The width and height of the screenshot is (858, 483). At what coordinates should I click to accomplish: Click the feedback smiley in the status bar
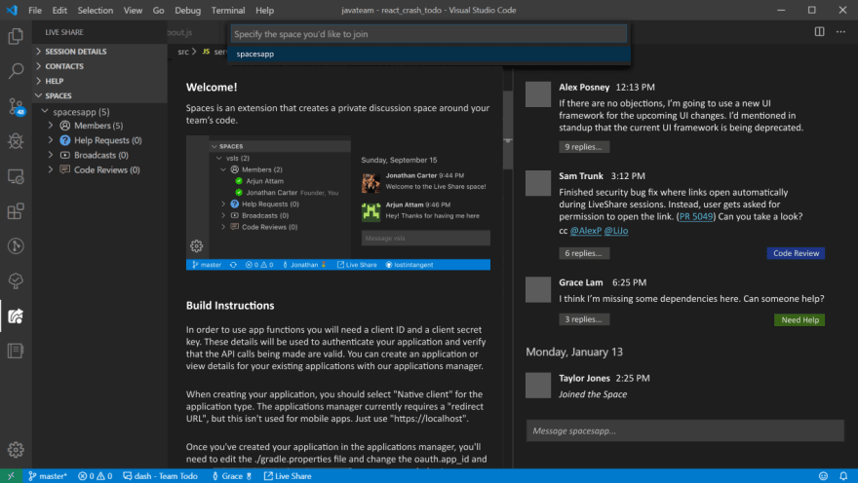click(x=823, y=476)
